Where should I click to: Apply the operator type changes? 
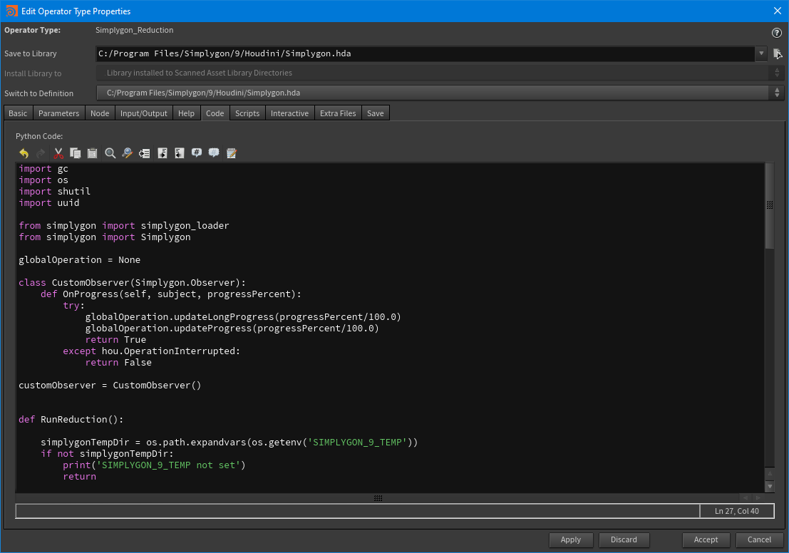[x=571, y=539]
